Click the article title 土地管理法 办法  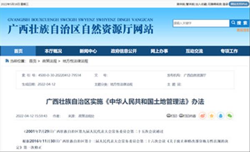(x=125, y=102)
